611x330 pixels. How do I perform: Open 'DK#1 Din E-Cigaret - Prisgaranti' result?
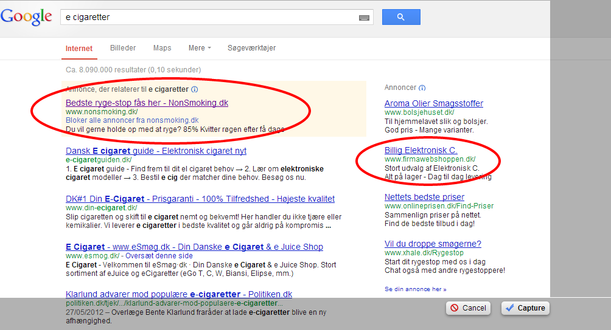(x=200, y=199)
